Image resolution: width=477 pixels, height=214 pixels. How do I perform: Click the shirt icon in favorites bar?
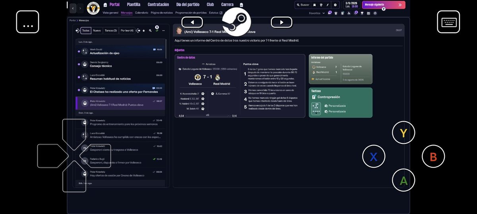[x=336, y=13]
